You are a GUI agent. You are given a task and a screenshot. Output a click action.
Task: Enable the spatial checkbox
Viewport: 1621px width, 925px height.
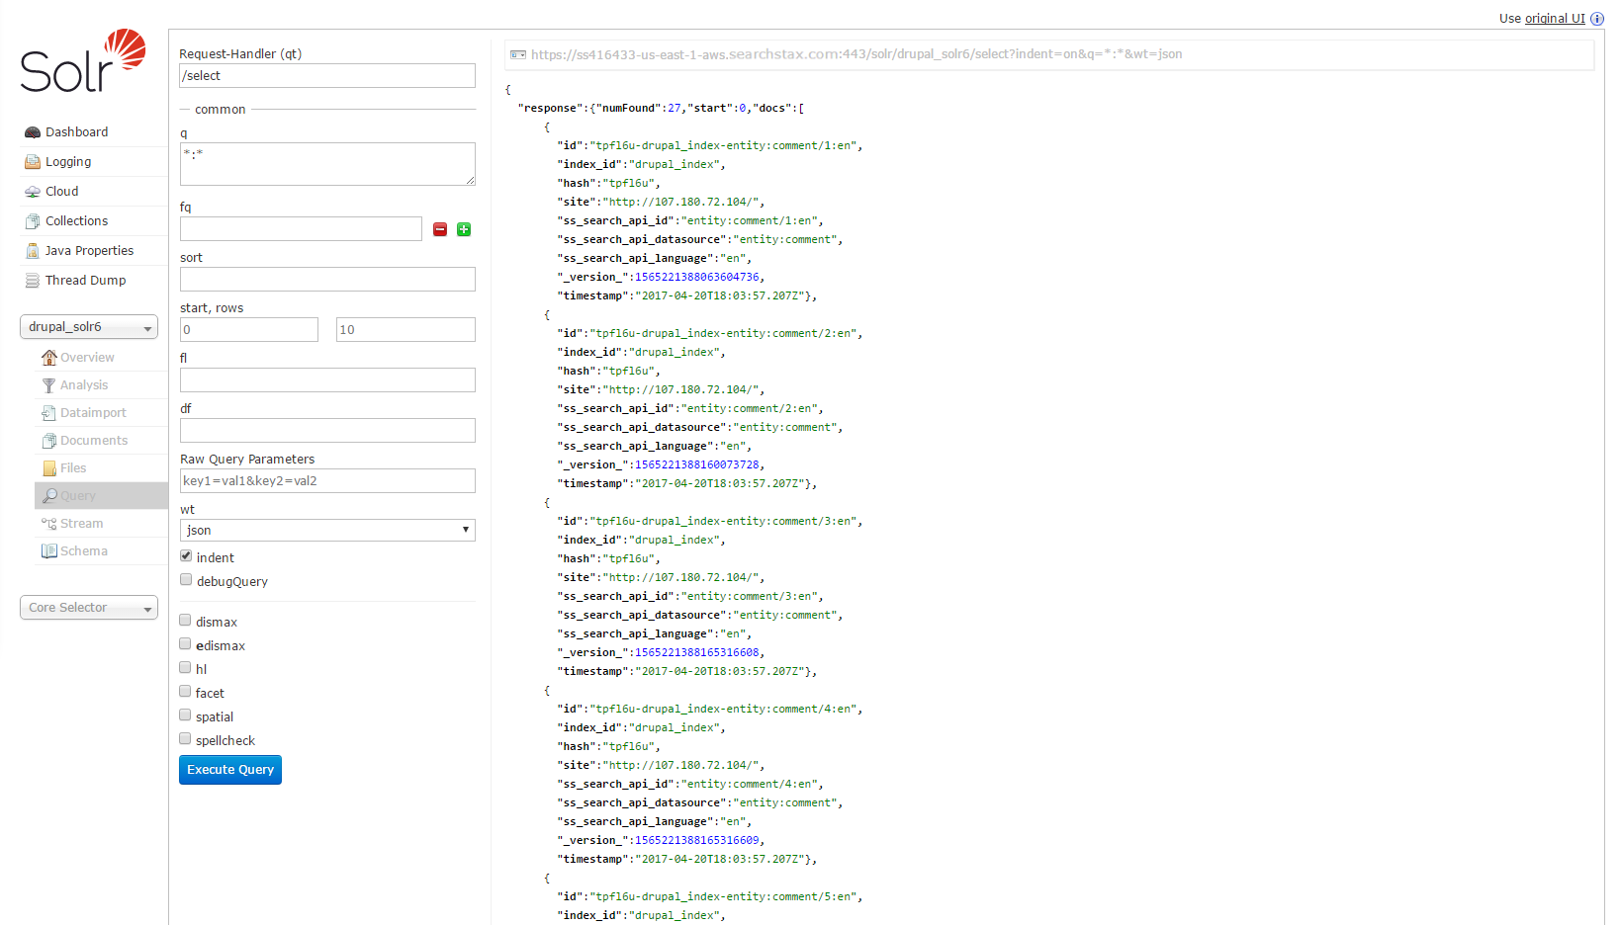pyautogui.click(x=185, y=715)
